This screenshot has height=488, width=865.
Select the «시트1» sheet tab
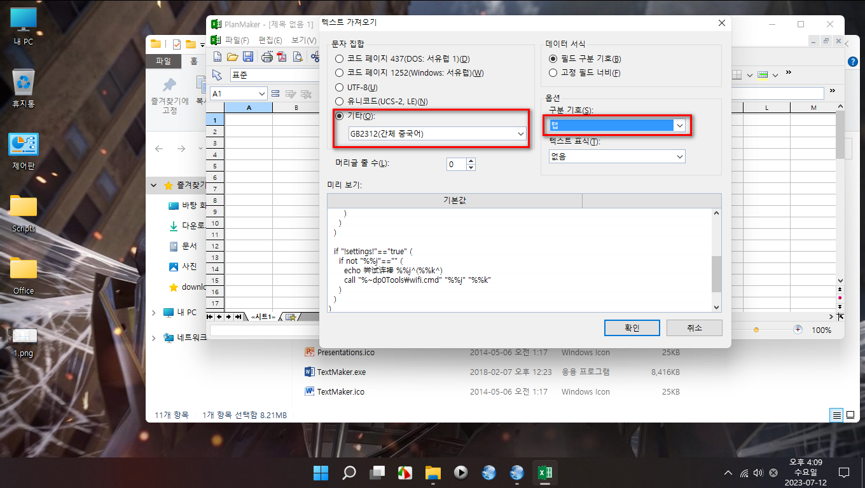(262, 316)
